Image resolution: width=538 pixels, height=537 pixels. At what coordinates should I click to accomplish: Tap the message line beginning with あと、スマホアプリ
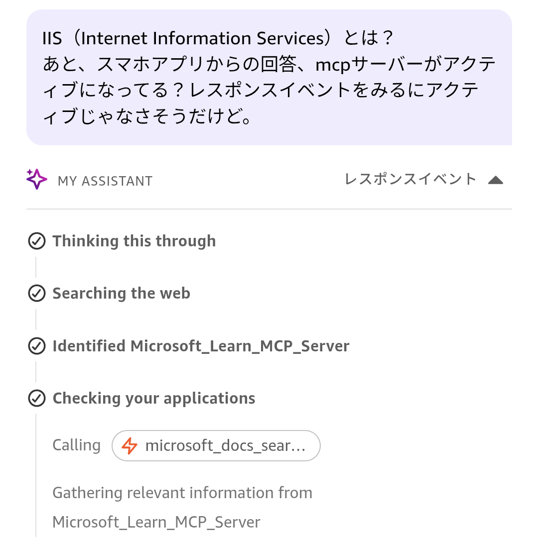(x=269, y=64)
